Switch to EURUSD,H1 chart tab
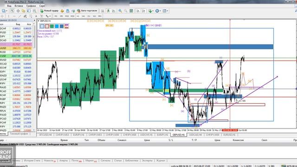Image resolution: width=297 pixels, height=167 pixels. tap(229, 135)
